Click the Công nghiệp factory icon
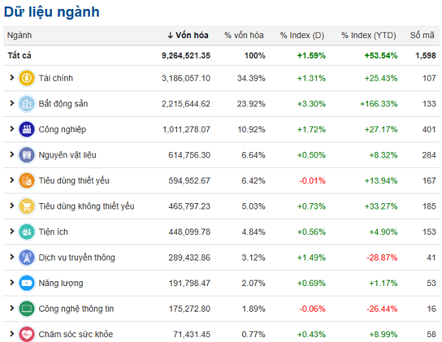The width and height of the screenshot is (442, 342). [x=27, y=129]
